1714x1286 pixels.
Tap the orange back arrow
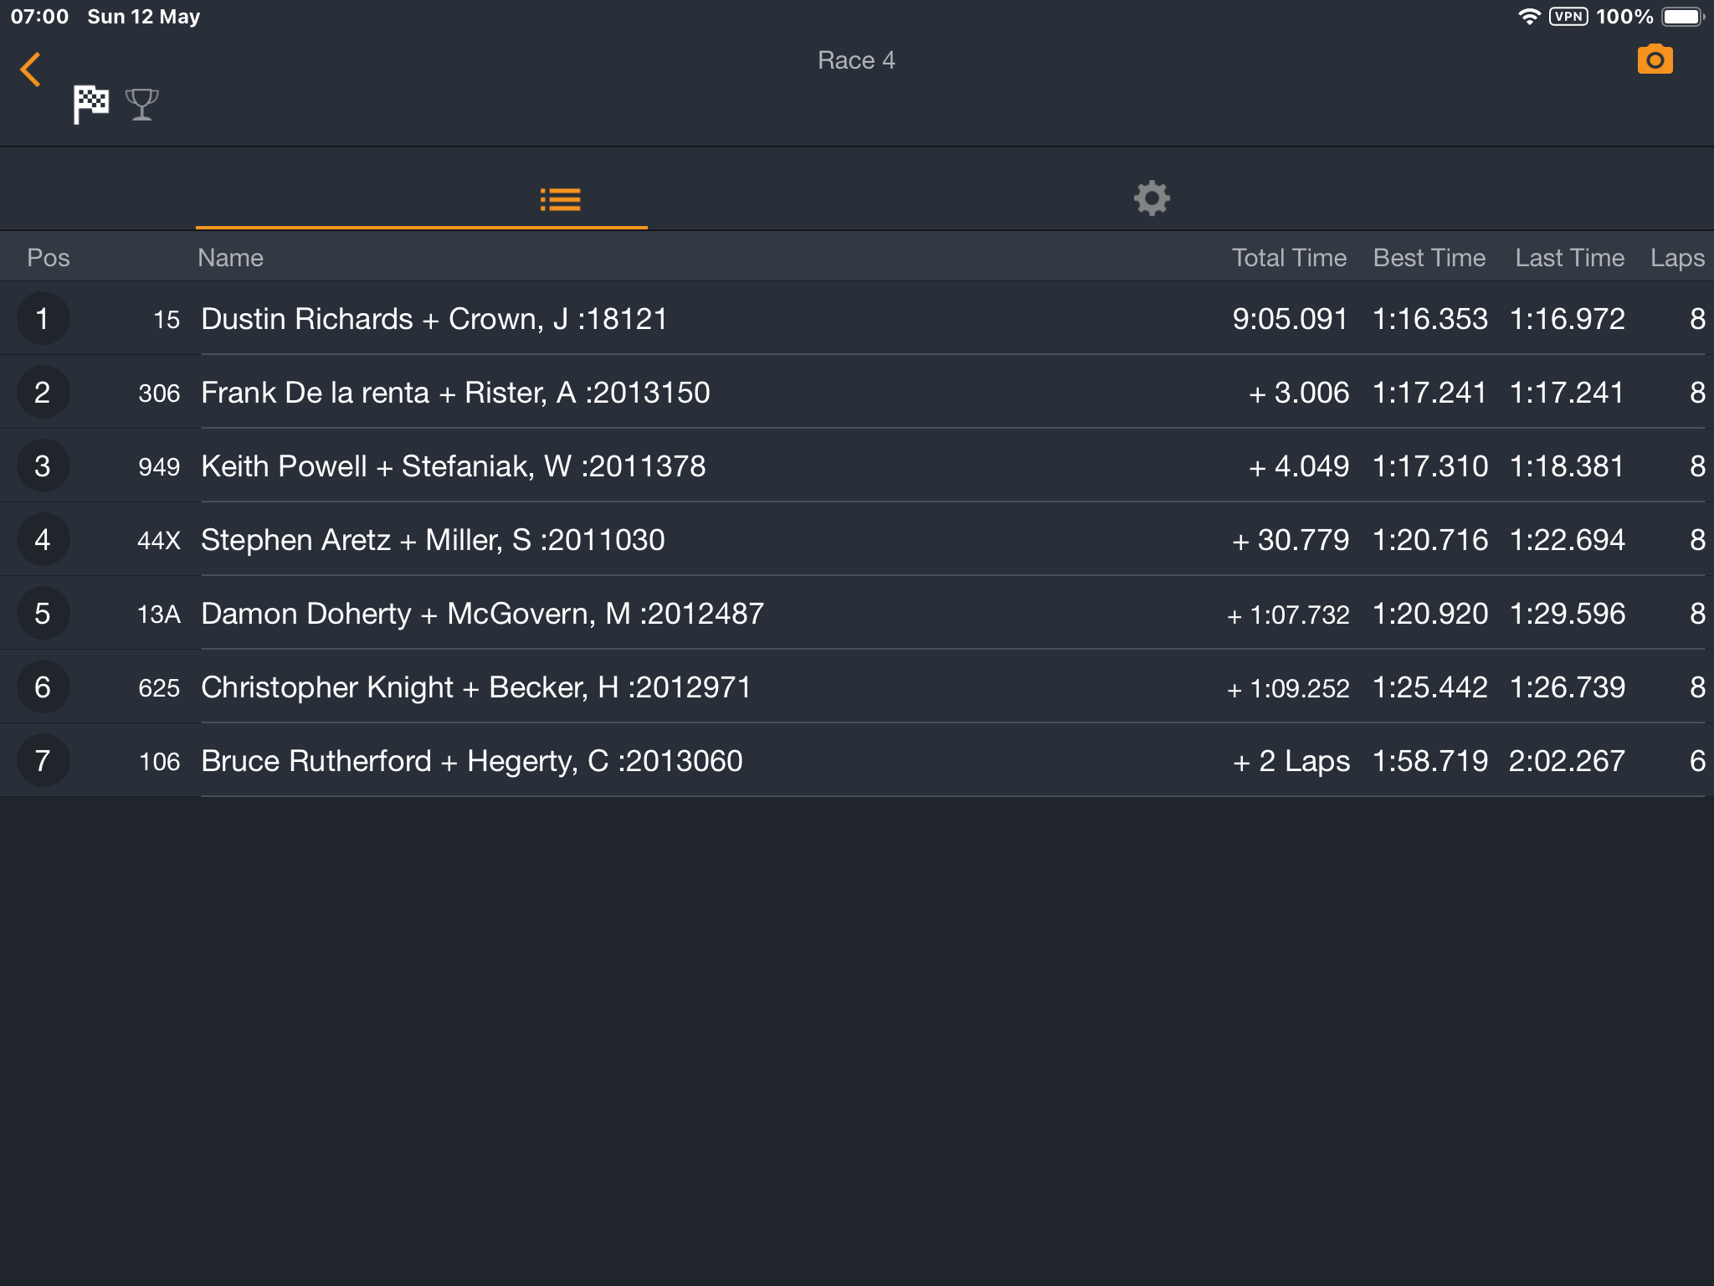click(x=31, y=69)
